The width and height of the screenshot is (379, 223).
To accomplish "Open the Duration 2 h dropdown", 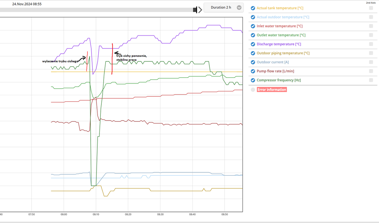I will click(x=221, y=8).
